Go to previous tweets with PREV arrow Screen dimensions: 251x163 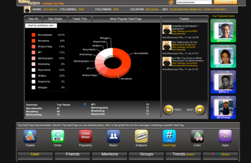(168, 110)
